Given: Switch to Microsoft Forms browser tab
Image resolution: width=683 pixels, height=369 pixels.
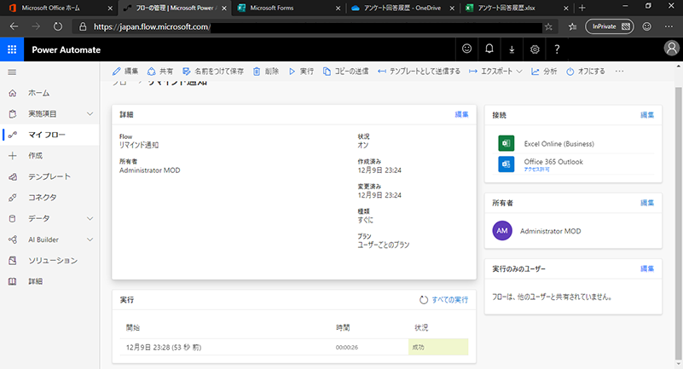Looking at the screenshot, I should tap(289, 8).
